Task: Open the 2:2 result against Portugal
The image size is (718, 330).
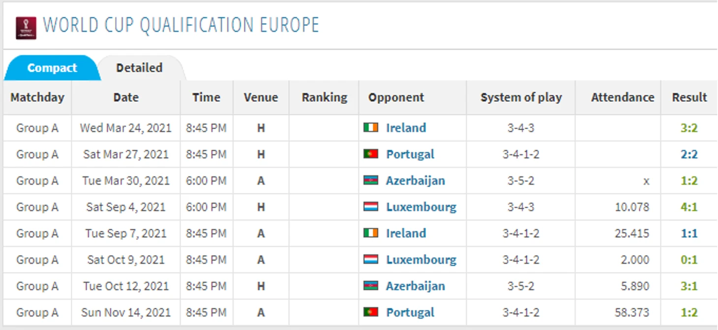Action: (x=689, y=154)
